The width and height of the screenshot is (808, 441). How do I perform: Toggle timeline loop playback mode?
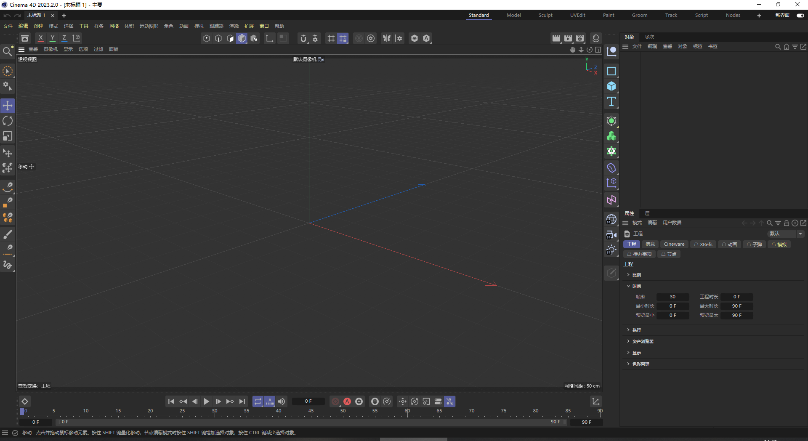258,401
